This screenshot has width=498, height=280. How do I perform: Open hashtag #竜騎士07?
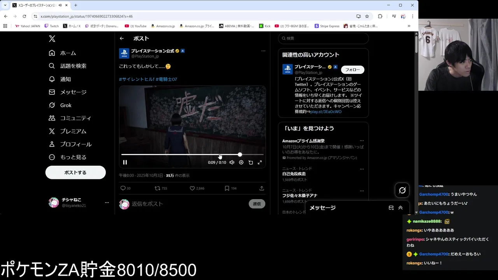pyautogui.click(x=167, y=79)
